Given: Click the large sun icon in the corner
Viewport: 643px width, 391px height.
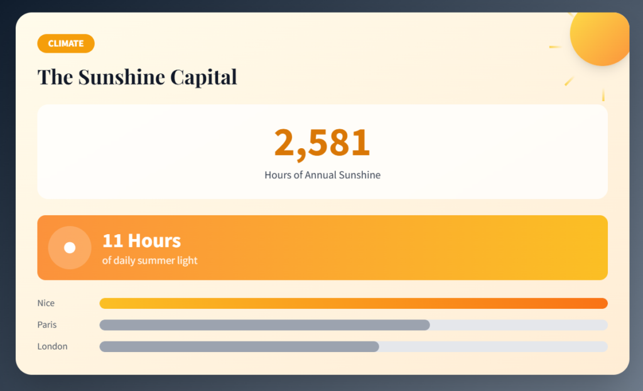Looking at the screenshot, I should coord(599,36).
